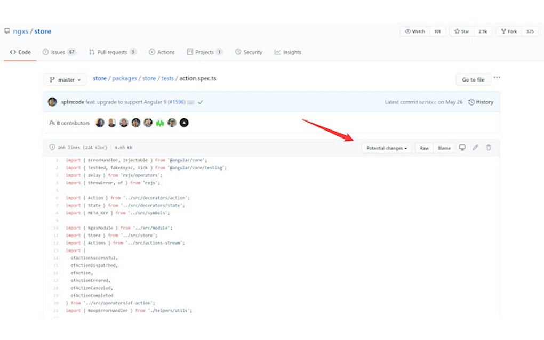
Task: Click the repository bookmark icon beside ngxs
Action: (x=7, y=31)
